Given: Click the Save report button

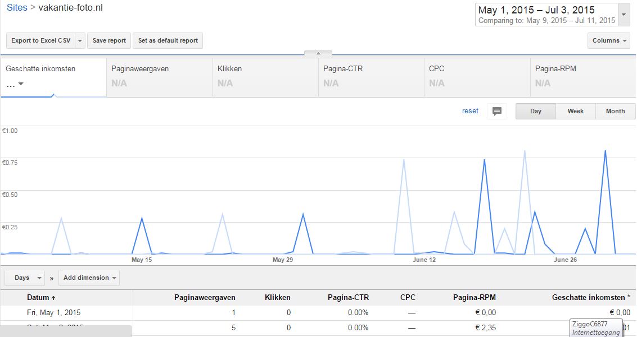Looking at the screenshot, I should 109,40.
